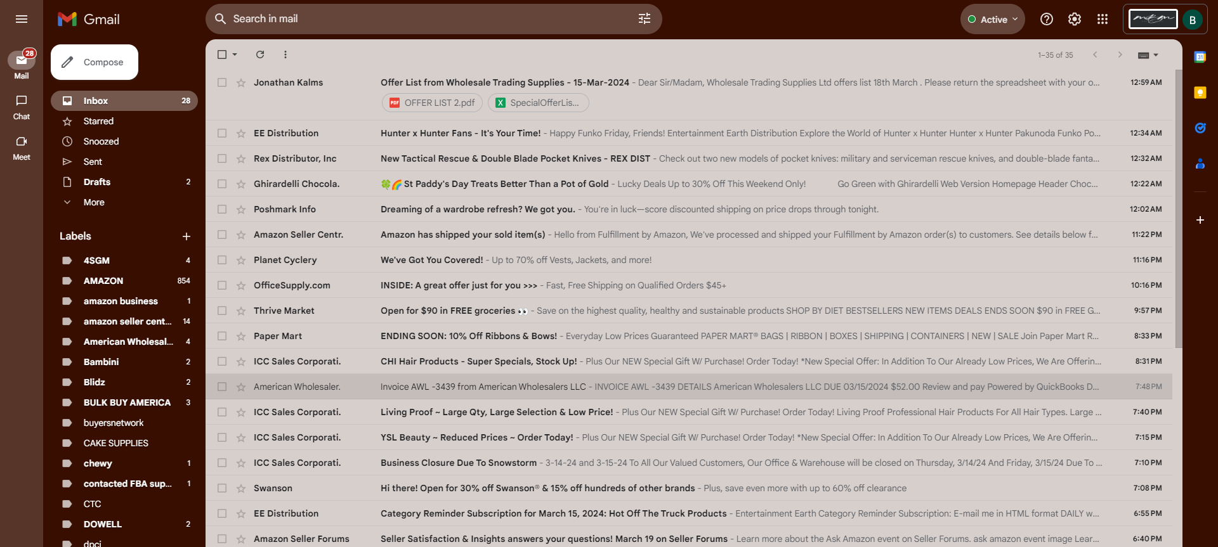
Task: Open the select dropdown arrow
Action: [235, 55]
